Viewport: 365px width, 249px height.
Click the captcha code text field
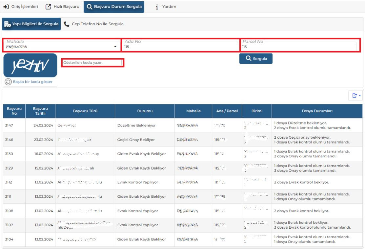pos(92,62)
